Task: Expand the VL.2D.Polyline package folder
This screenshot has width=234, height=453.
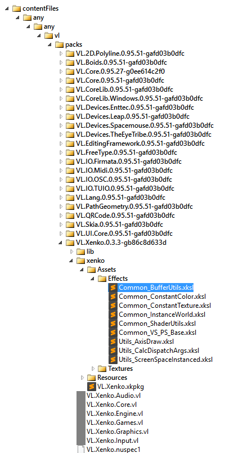Action: pyautogui.click(x=61, y=53)
